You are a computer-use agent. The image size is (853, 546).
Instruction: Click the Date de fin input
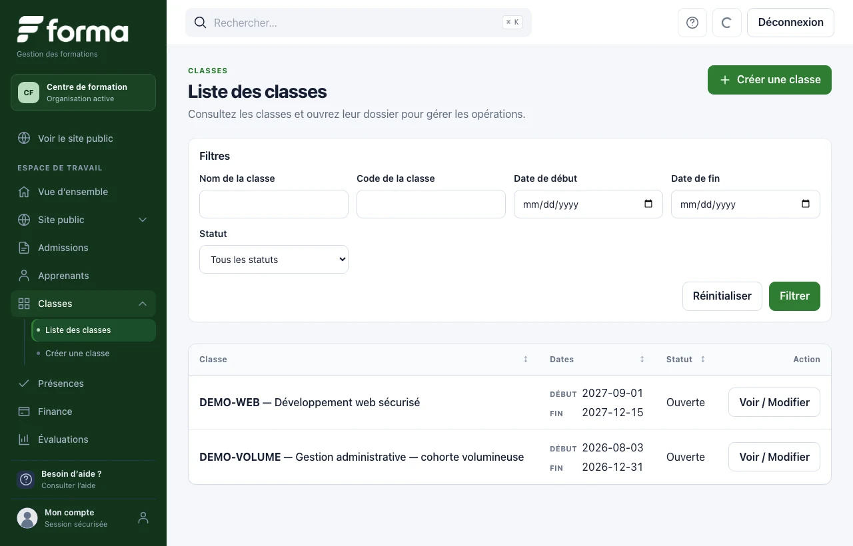(746, 204)
